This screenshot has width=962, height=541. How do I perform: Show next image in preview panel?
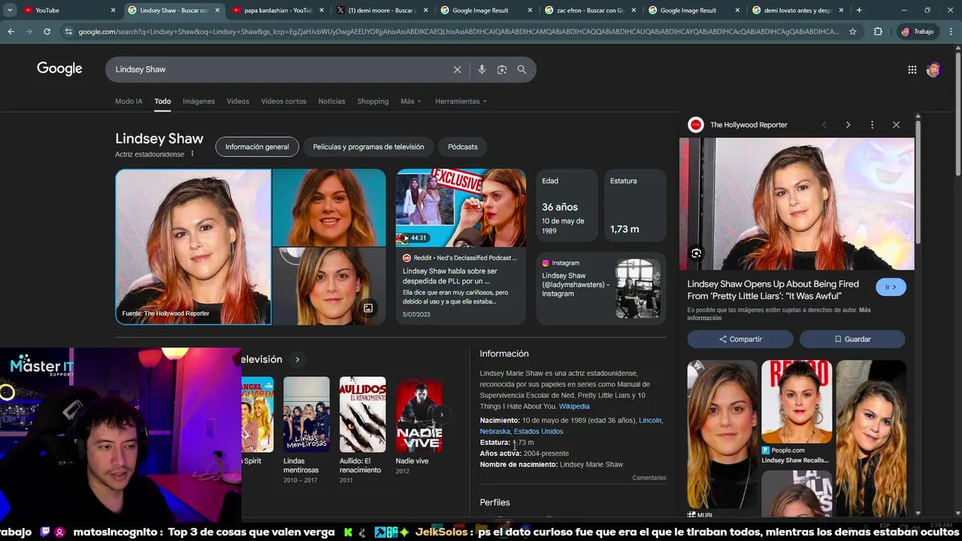(848, 125)
